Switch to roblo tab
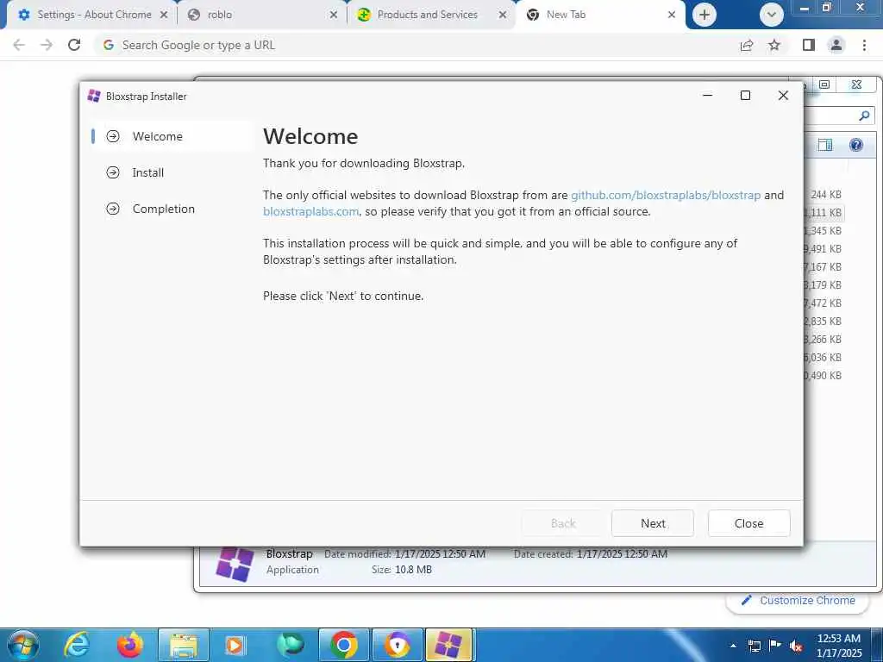The height and width of the screenshot is (662, 883). [262, 15]
